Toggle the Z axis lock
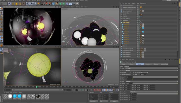Screen dimensions: 181x103 point(35,4)
